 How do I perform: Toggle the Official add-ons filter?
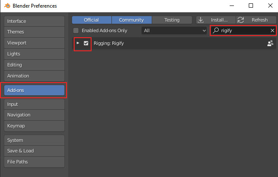coord(92,20)
